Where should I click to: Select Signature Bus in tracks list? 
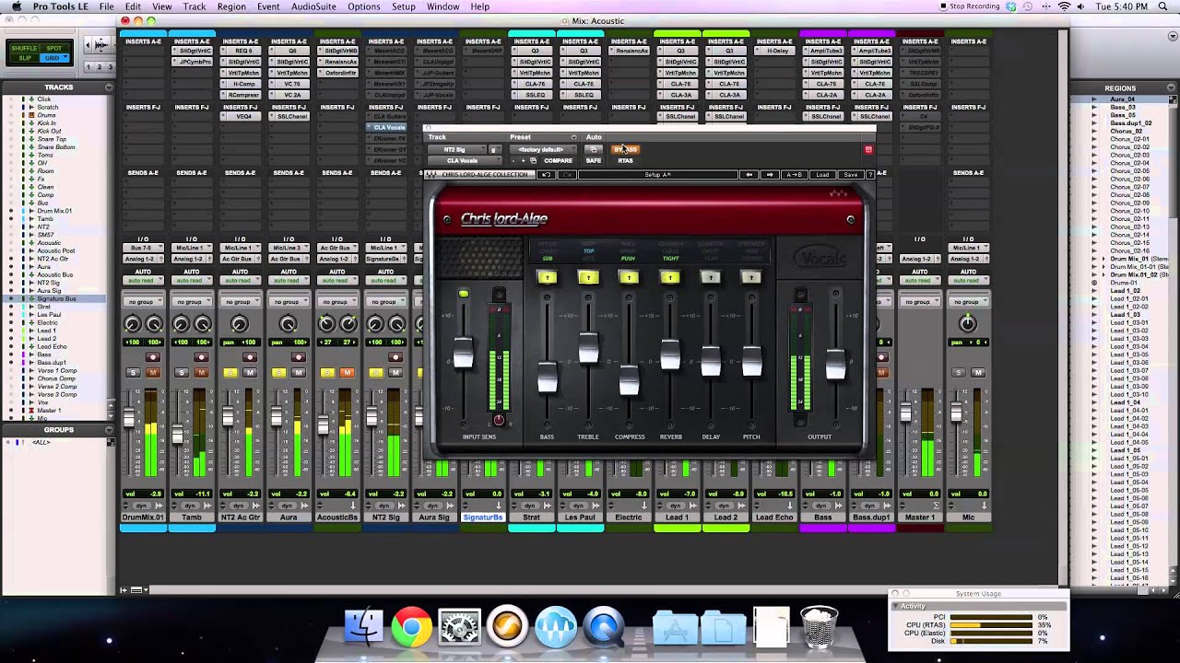(57, 298)
